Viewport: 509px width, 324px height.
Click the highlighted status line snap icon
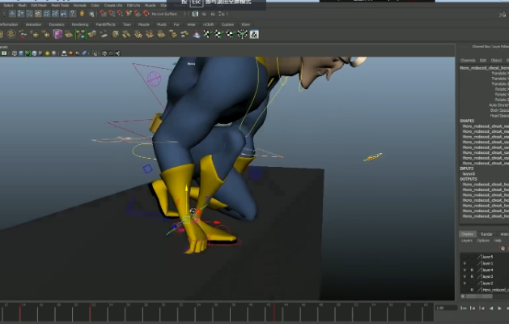tap(38, 14)
